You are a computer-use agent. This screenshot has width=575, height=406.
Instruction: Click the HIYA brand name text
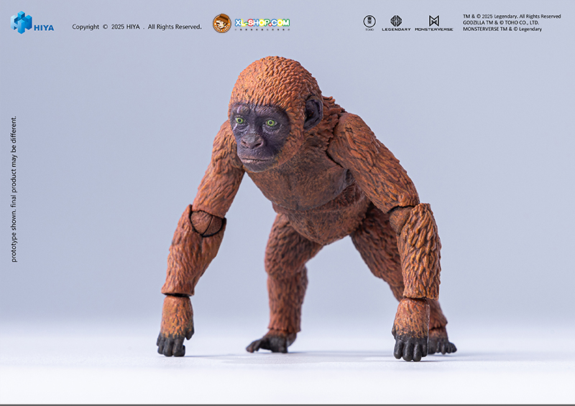click(x=44, y=28)
